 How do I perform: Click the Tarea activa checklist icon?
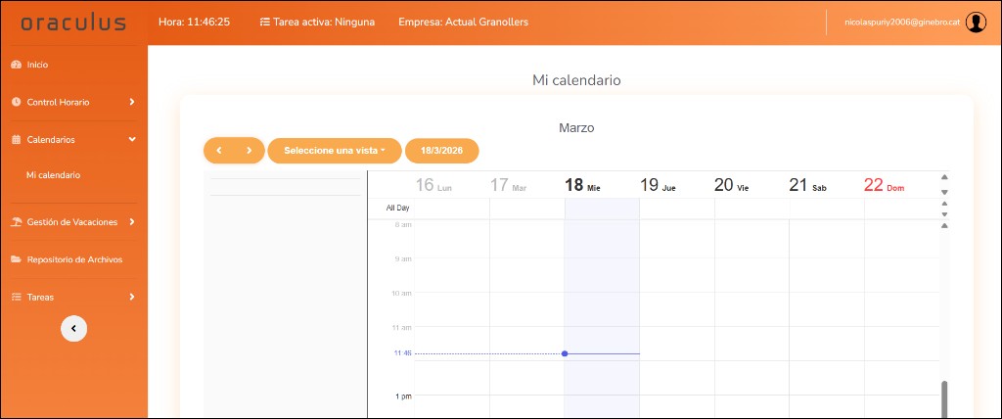tap(264, 22)
